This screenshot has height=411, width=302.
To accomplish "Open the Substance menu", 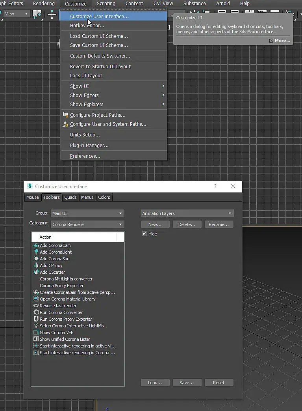I will [x=195, y=4].
